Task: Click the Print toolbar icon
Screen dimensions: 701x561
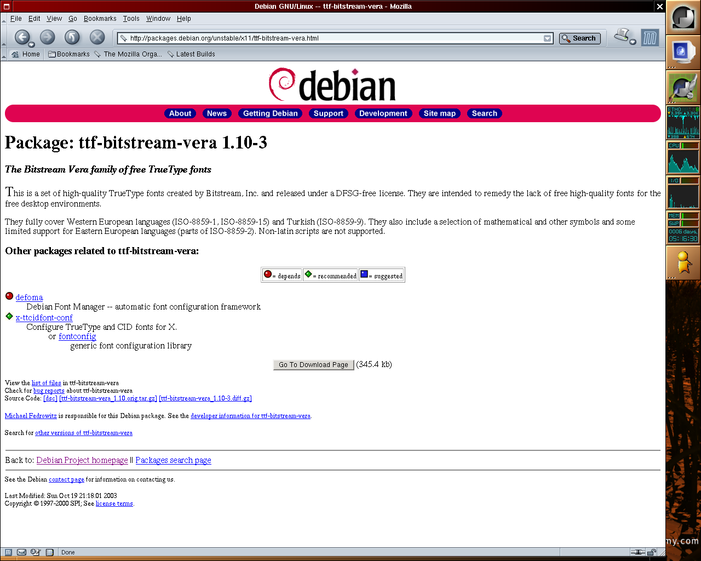Action: (x=622, y=36)
